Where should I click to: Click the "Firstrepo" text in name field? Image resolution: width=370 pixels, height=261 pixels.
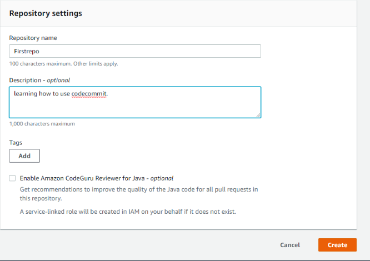[x=26, y=51]
